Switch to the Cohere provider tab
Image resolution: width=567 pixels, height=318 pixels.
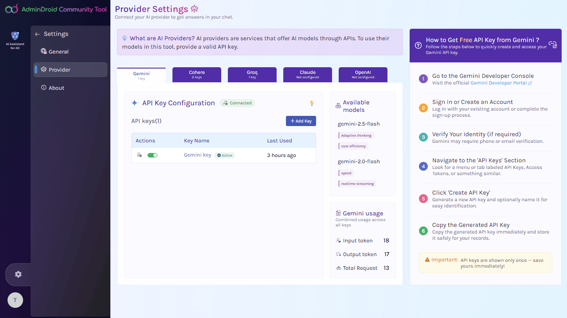pos(197,74)
